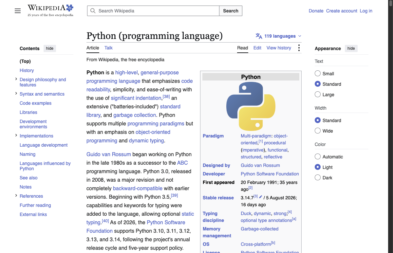The width and height of the screenshot is (393, 253).
Task: Focus the Search Wikipedia input field
Action: [153, 11]
